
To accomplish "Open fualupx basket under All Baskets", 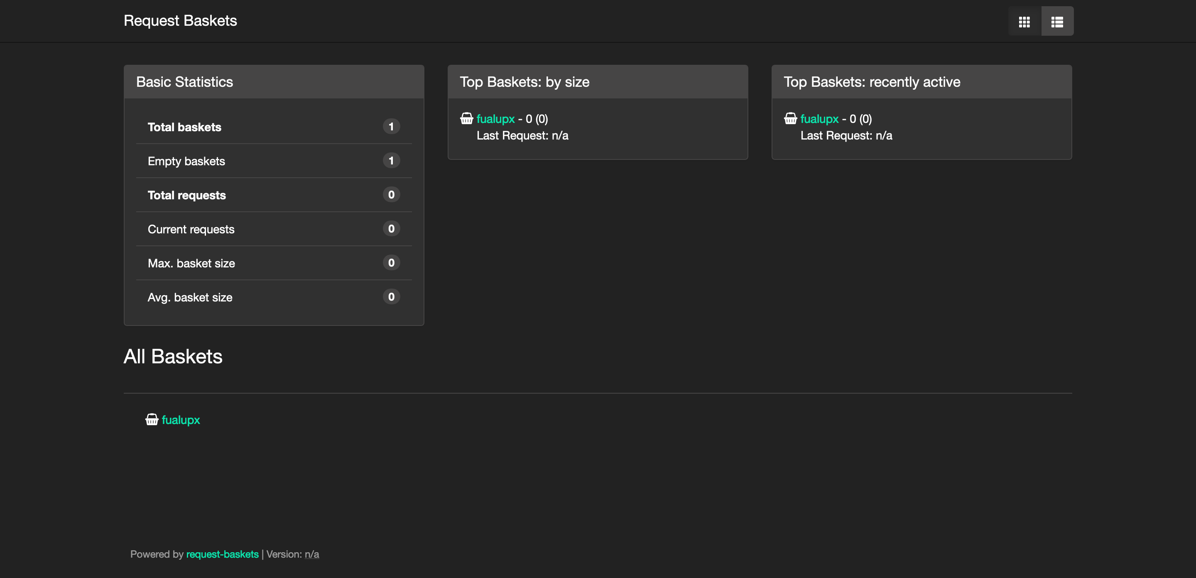I will click(181, 420).
